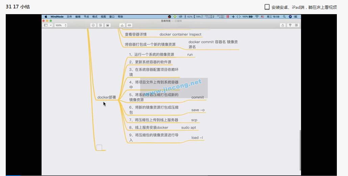The width and height of the screenshot is (348, 176).
Task: Open the 窗口 menu
Action: (112, 17)
